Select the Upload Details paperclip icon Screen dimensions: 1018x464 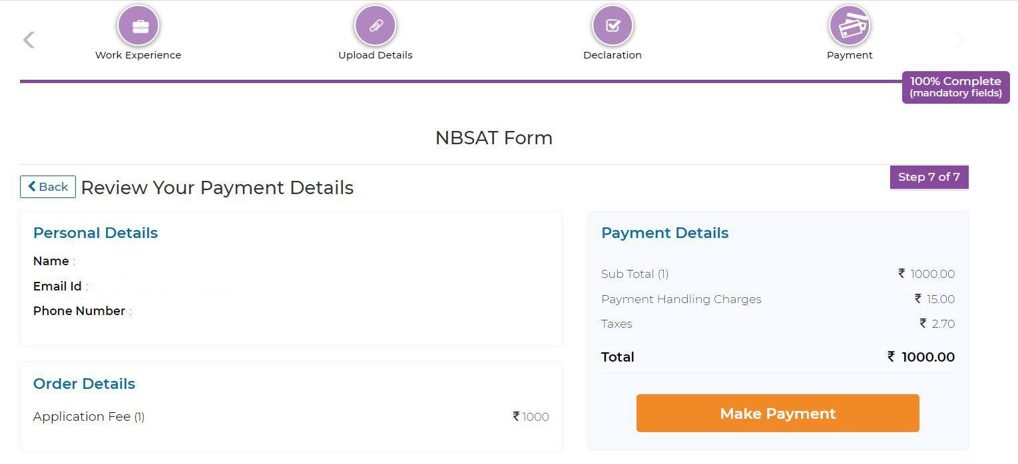click(376, 25)
